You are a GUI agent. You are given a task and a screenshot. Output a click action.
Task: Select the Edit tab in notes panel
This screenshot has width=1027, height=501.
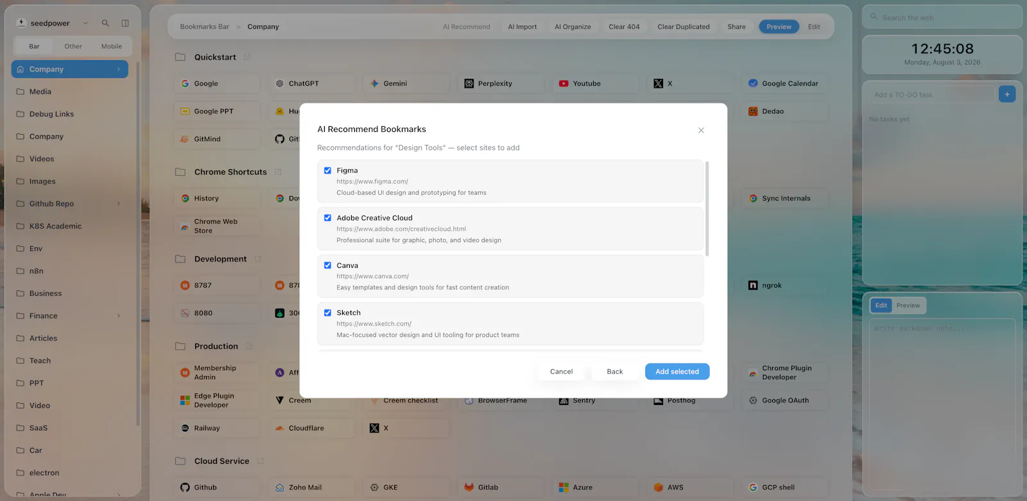coord(881,306)
